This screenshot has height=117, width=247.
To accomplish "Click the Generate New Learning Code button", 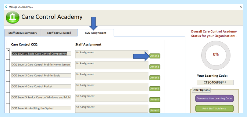I will click(214, 99).
